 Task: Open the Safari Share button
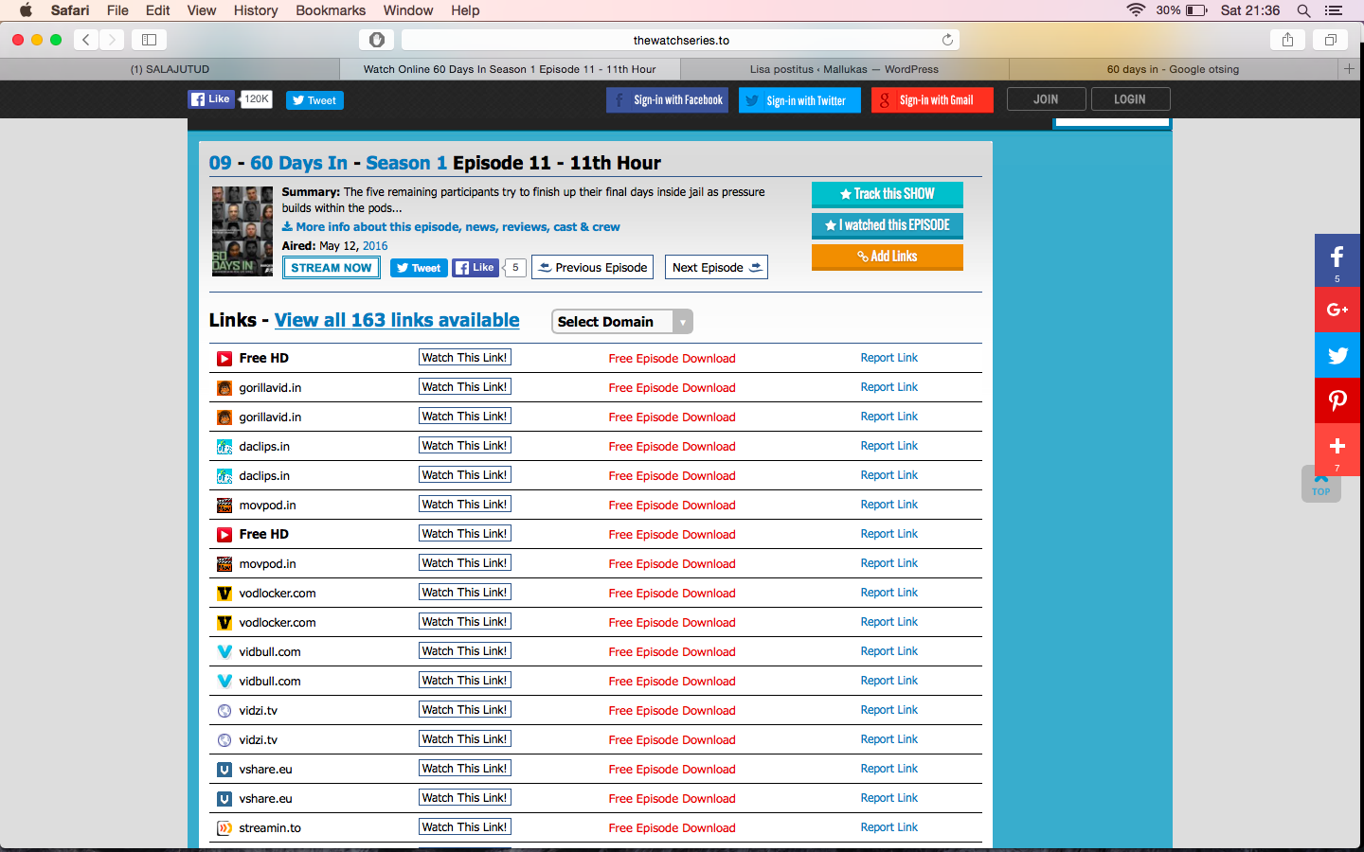point(1287,40)
